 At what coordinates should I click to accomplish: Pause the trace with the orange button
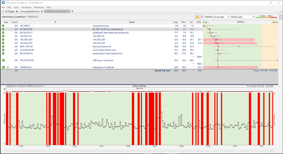coord(197,17)
